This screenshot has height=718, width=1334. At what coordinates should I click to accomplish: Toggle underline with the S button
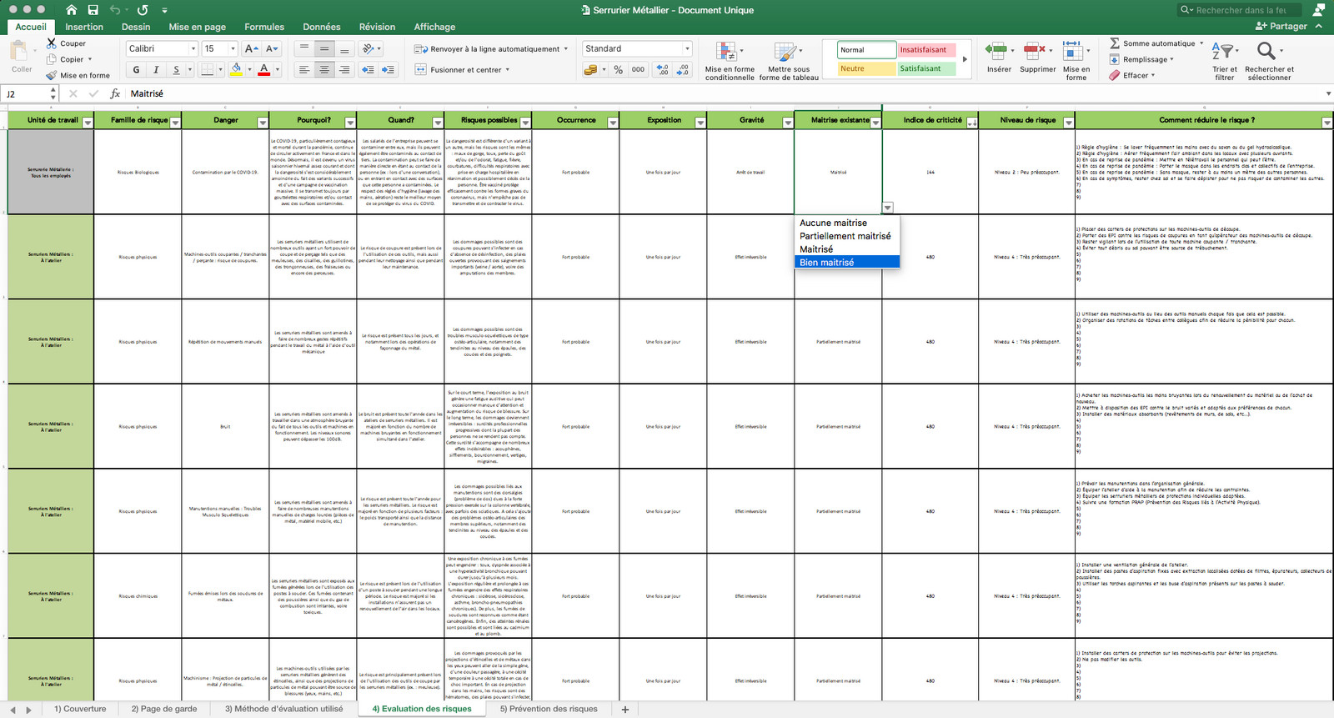click(x=176, y=70)
